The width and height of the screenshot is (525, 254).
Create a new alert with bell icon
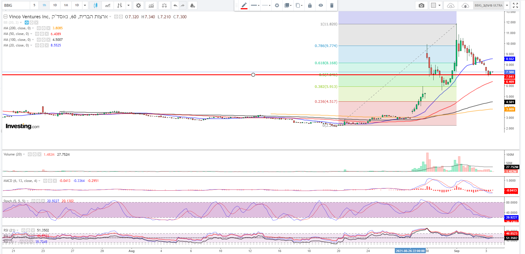click(192, 5)
